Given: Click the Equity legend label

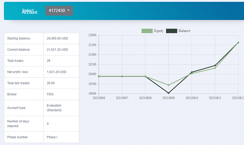Looking at the screenshot, I should click(x=159, y=31).
